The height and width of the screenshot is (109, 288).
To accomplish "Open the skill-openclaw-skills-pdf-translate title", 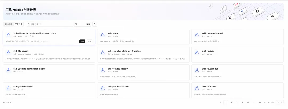I will [124, 51].
